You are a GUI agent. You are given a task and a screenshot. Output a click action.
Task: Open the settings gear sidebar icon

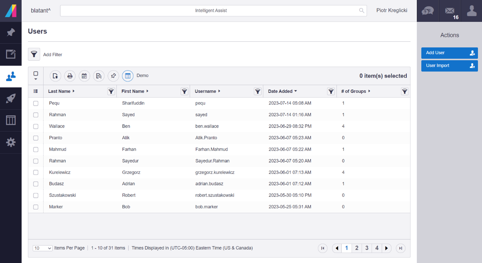(x=11, y=142)
